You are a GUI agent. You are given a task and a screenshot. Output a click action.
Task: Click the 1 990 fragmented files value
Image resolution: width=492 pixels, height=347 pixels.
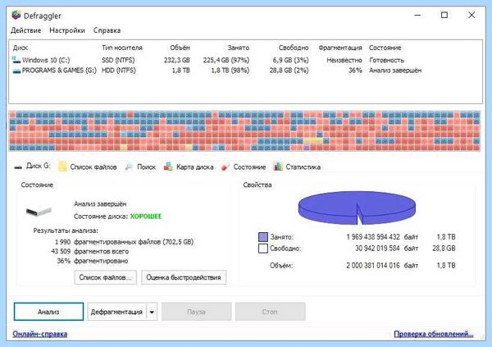[63, 242]
